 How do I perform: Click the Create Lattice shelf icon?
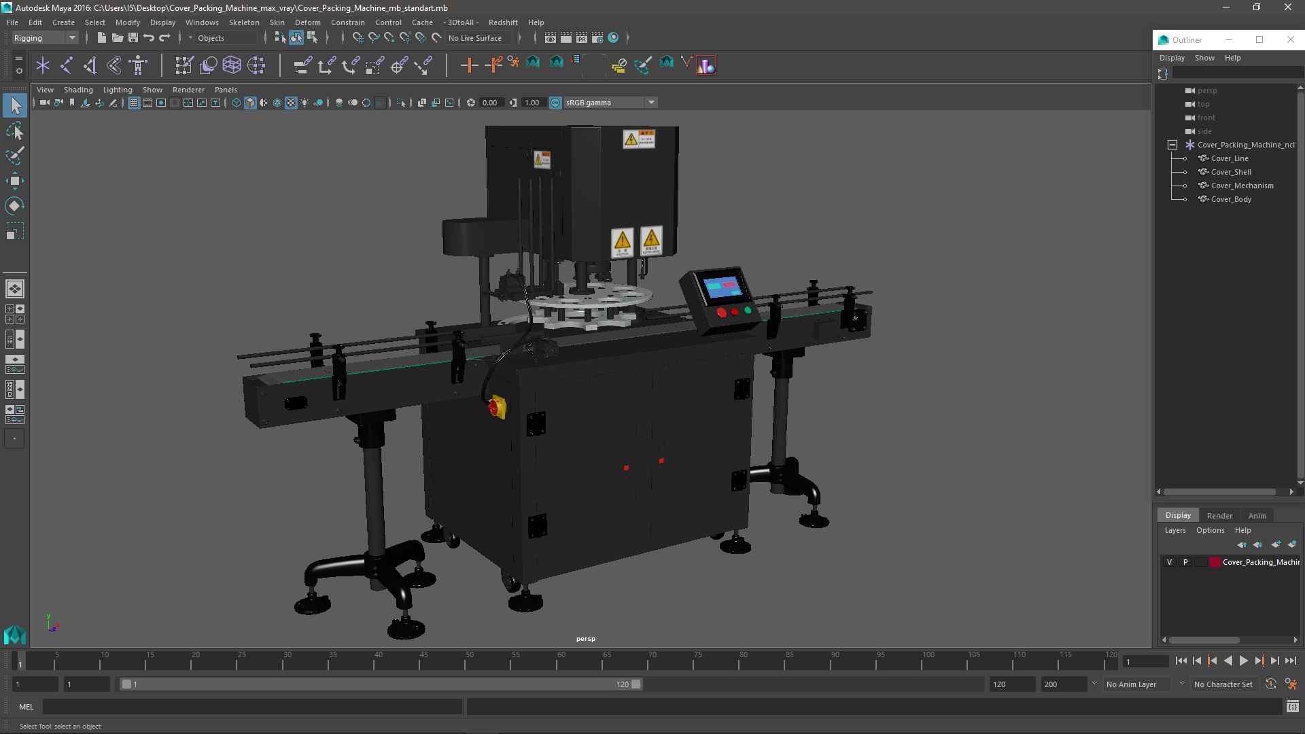pos(232,65)
